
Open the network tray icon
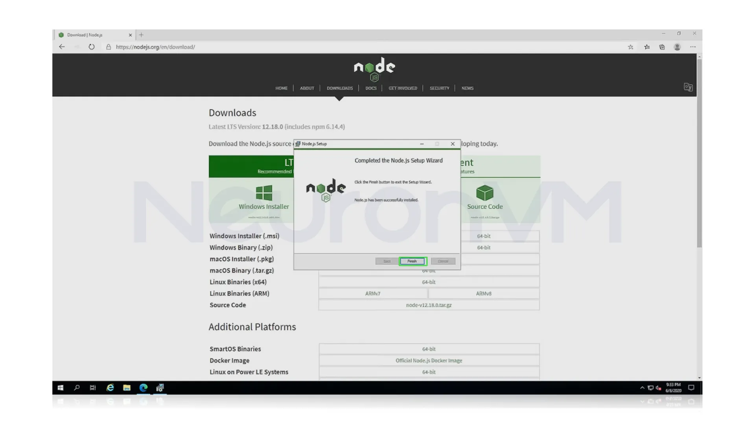650,388
